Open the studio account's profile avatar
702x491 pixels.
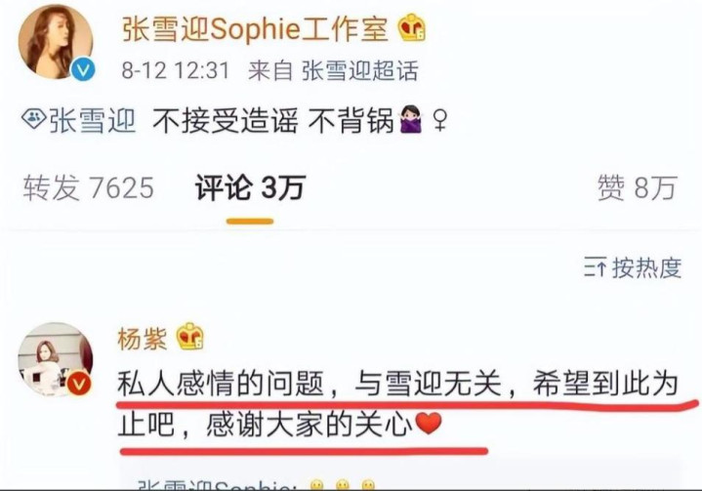[56, 41]
